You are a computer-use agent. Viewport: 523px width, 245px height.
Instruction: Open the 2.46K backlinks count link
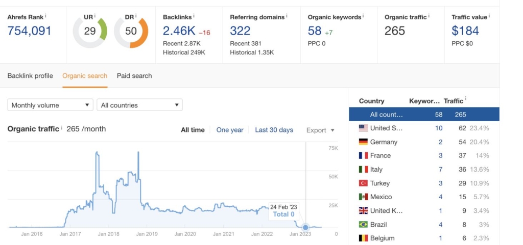coord(178,31)
